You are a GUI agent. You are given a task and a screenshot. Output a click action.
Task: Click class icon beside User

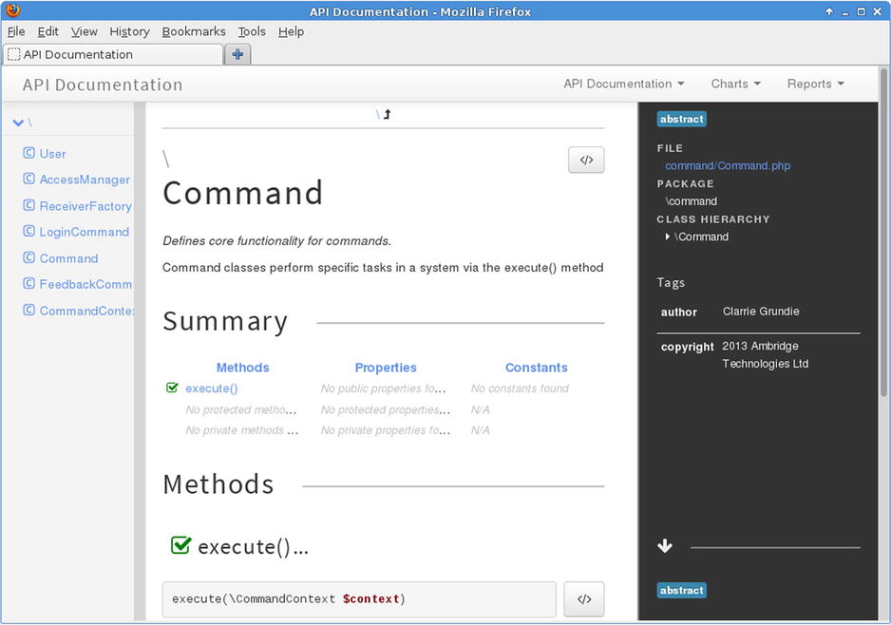pyautogui.click(x=29, y=153)
